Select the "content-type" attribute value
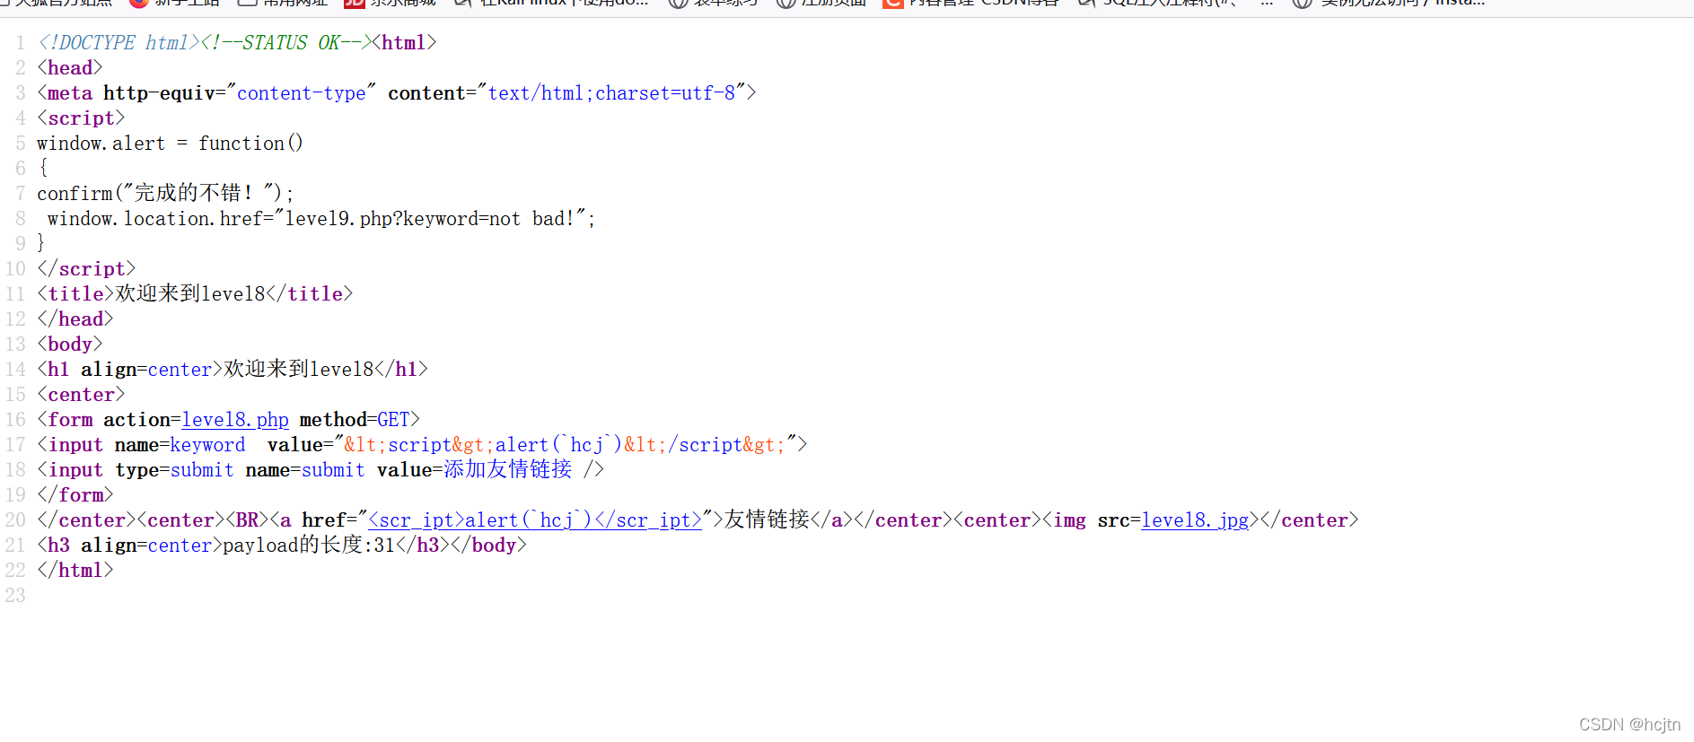The width and height of the screenshot is (1694, 742). pos(301,93)
